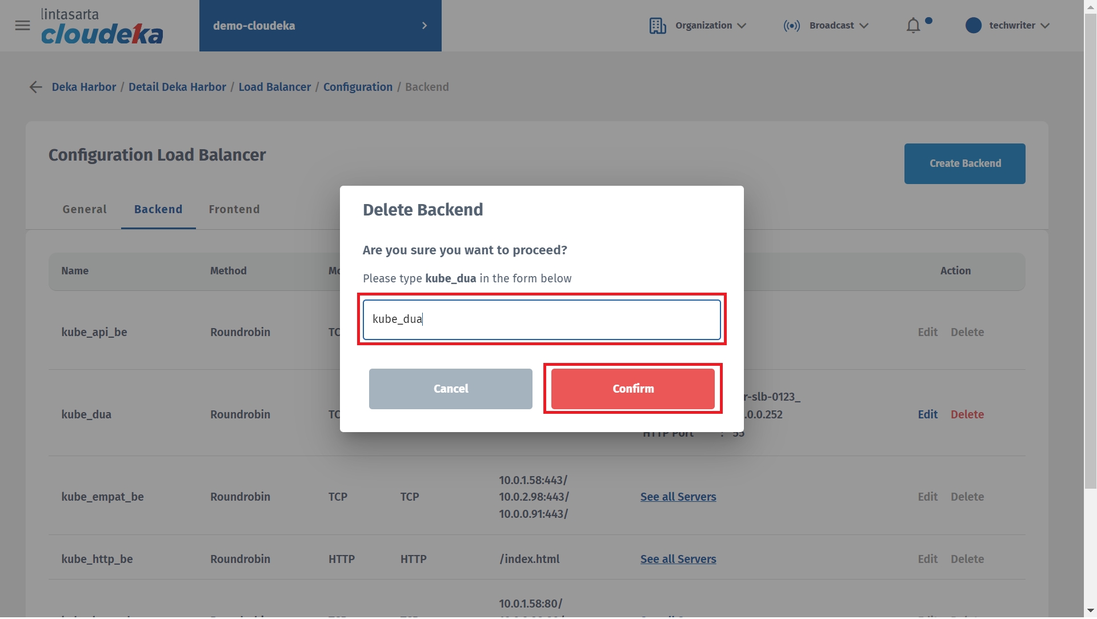Open the Broadcast dropdown

pyautogui.click(x=826, y=26)
